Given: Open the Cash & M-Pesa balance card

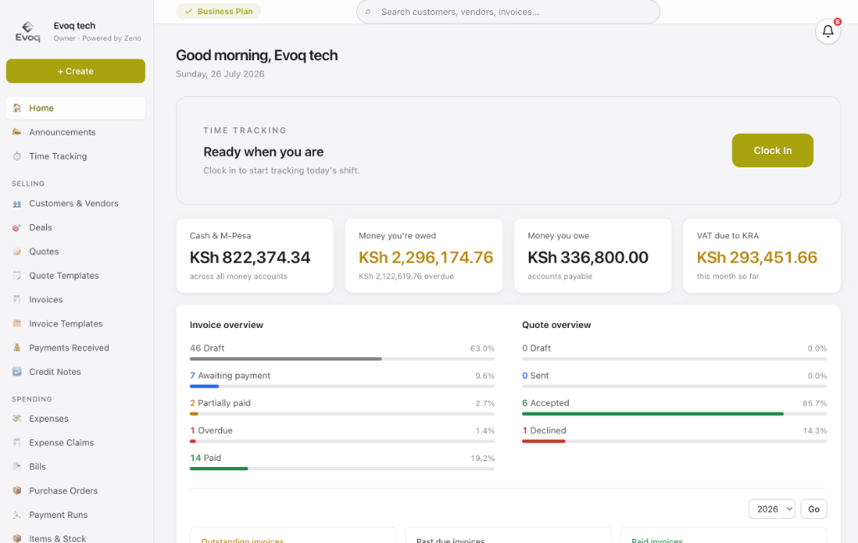Looking at the screenshot, I should (x=255, y=256).
